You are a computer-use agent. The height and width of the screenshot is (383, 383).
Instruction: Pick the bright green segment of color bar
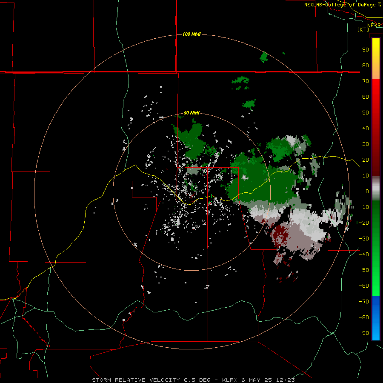coord(376,281)
